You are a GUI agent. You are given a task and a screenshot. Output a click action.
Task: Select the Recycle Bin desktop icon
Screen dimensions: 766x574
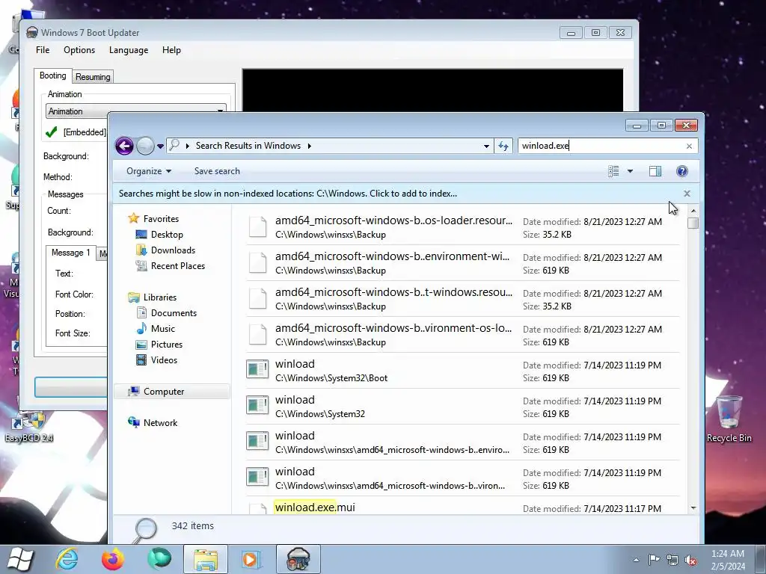[729, 419]
